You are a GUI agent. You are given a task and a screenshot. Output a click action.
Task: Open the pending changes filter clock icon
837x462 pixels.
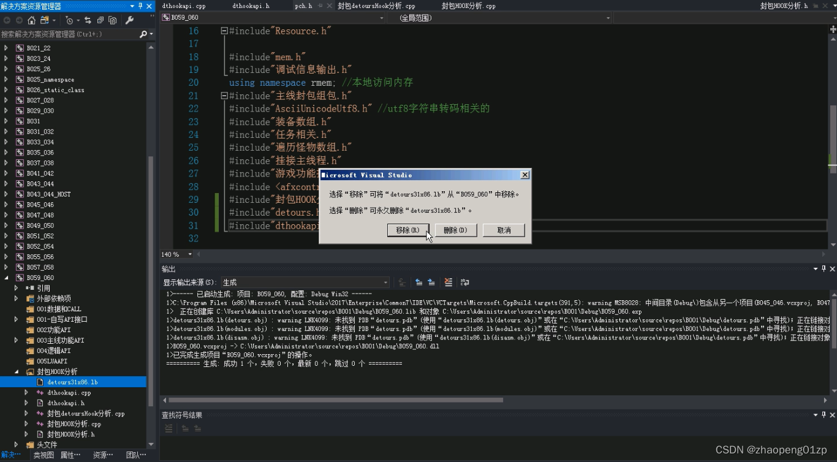pos(69,20)
